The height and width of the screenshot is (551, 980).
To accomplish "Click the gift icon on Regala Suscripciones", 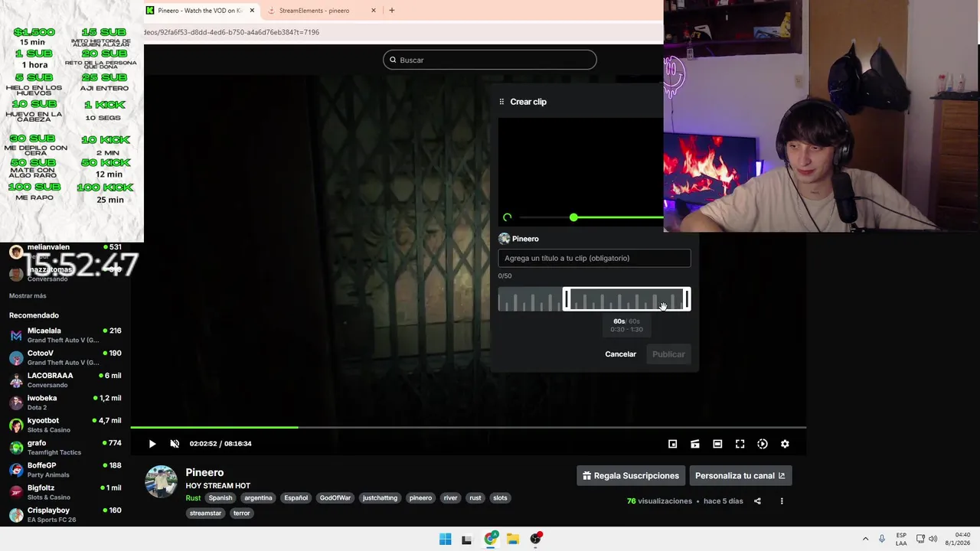I will [586, 476].
